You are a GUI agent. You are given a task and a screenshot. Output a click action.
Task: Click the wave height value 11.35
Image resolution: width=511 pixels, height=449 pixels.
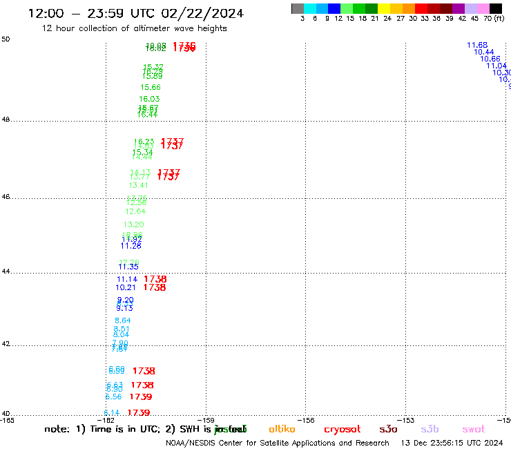coord(128,267)
